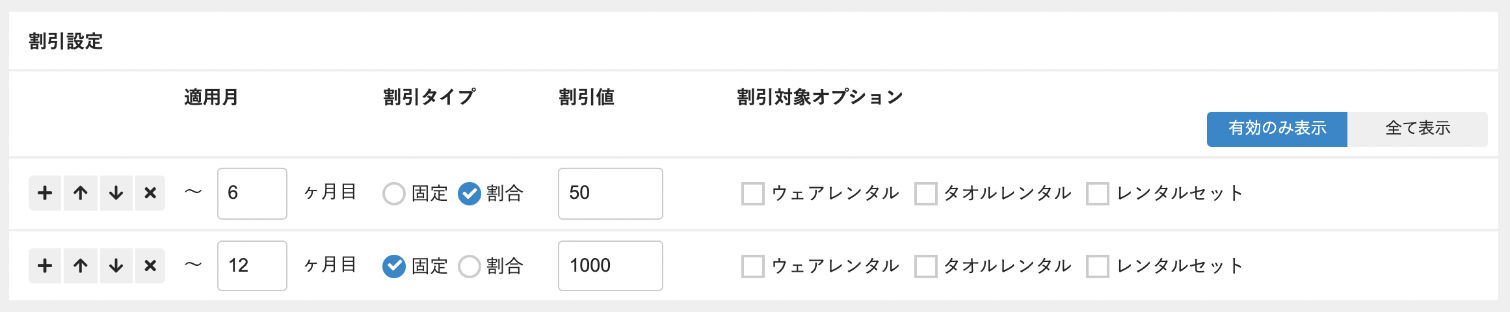Image resolution: width=1510 pixels, height=312 pixels.
Task: Add a row after the 12-month discount
Action: click(x=45, y=266)
